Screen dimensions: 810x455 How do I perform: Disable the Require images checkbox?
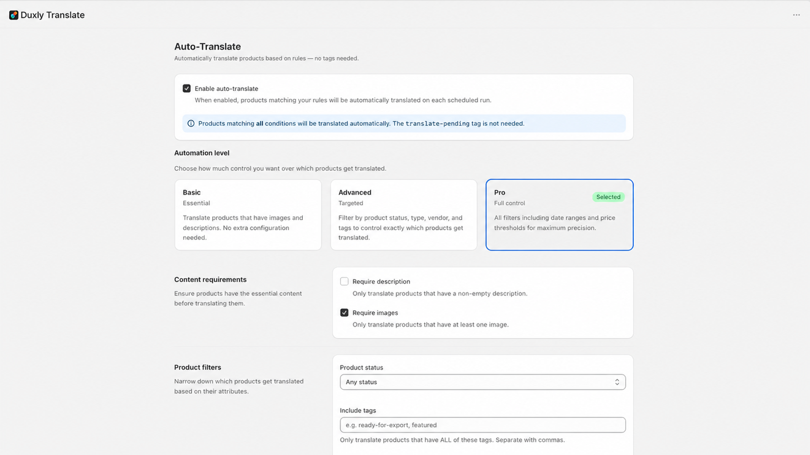(344, 313)
